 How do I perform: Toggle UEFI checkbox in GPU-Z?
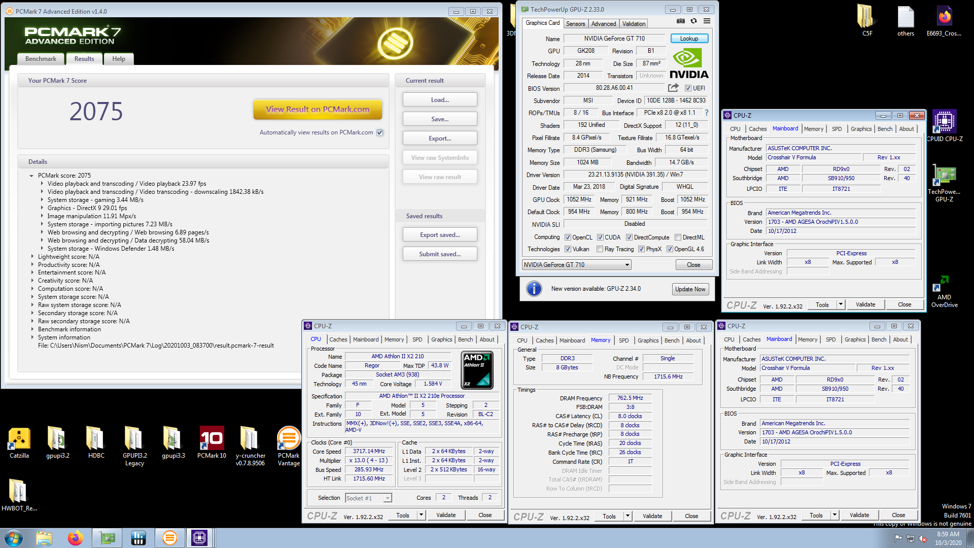688,88
